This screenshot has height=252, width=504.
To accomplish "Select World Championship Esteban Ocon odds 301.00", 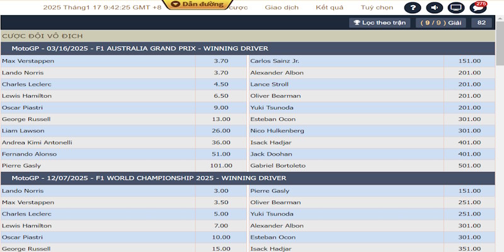I will pyautogui.click(x=469, y=238).
